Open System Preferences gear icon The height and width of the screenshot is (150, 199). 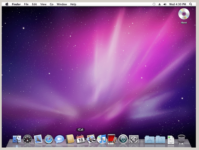[x=134, y=139]
